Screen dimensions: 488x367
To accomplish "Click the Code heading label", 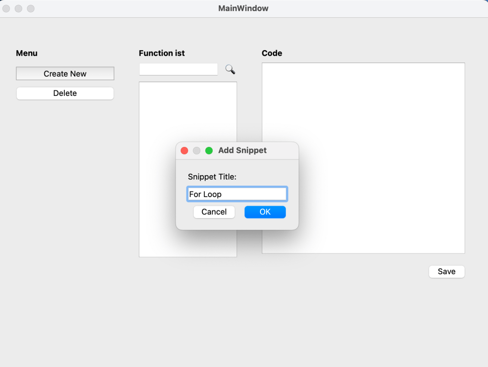I will (x=272, y=53).
